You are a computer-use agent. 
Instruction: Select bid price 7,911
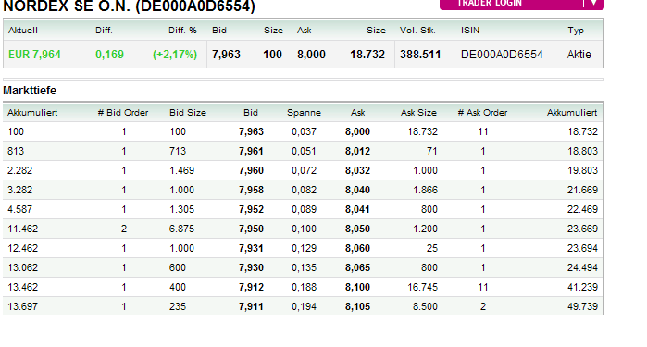coord(251,306)
